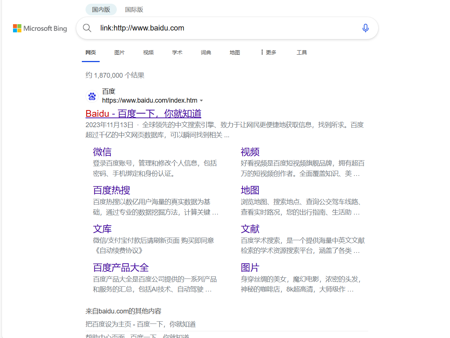
Task: Click the 百度 site name label
Action: click(109, 91)
